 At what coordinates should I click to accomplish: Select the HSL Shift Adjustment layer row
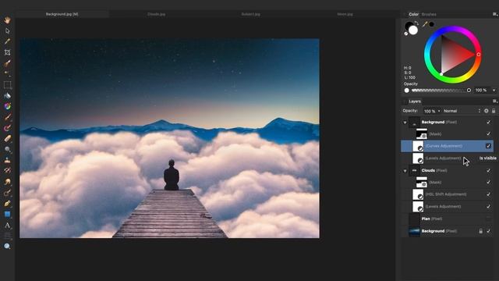447,194
